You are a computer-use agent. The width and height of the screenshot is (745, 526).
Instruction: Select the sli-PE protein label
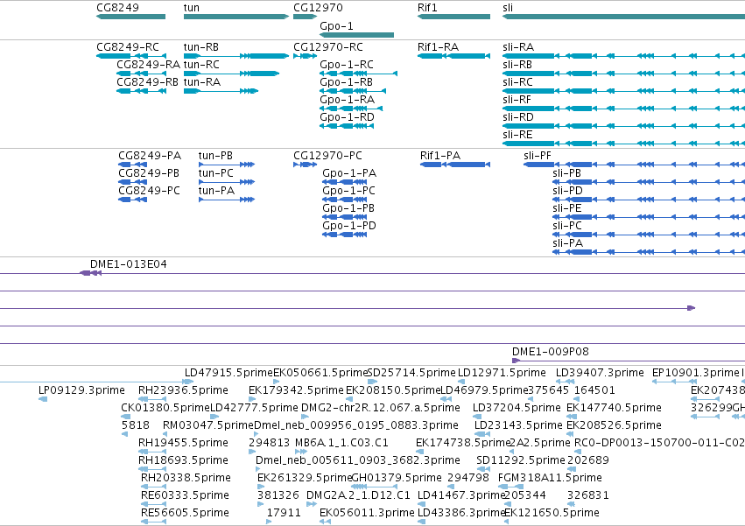coord(566,208)
